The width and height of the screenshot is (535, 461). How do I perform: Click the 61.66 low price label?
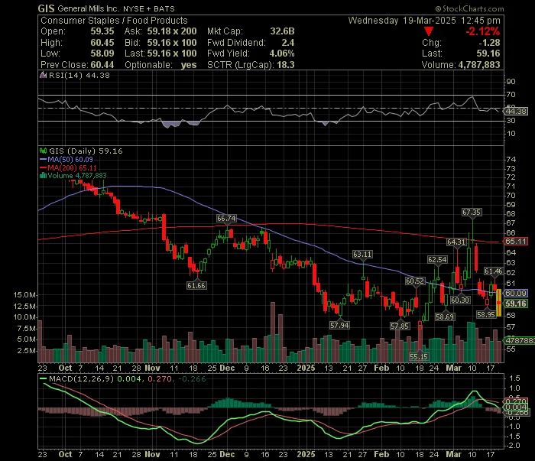click(196, 285)
